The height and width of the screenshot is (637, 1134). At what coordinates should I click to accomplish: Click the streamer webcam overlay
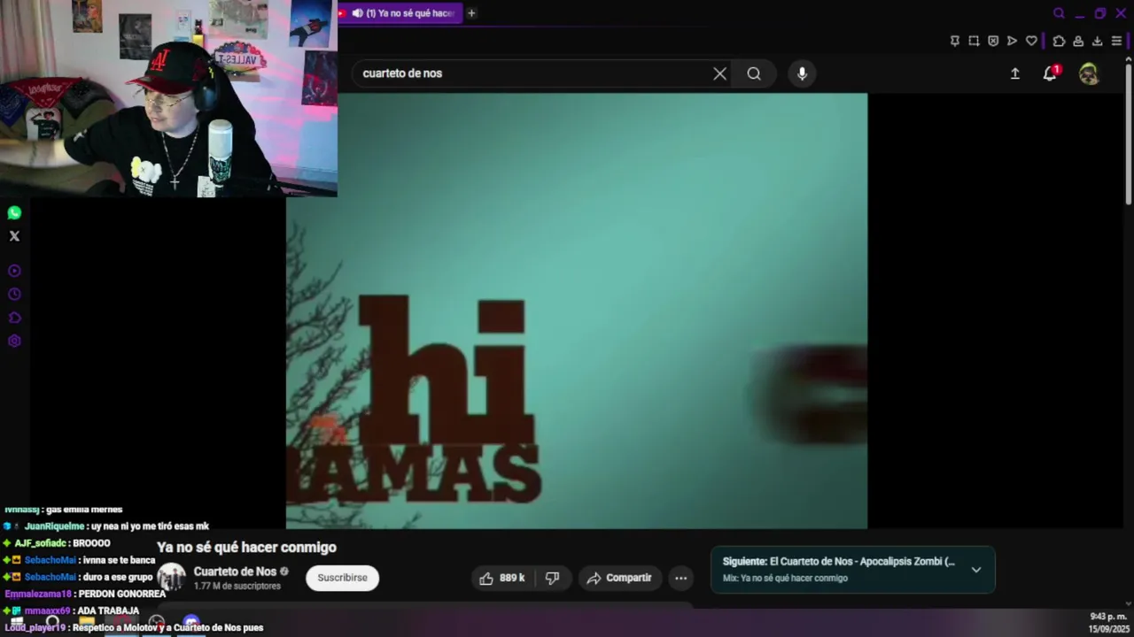click(x=168, y=97)
